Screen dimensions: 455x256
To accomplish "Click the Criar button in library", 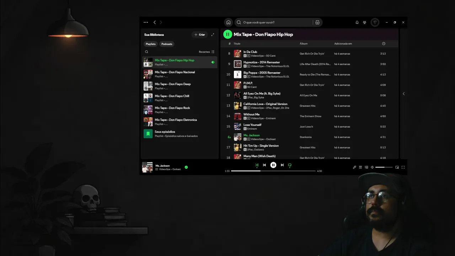I will point(200,34).
